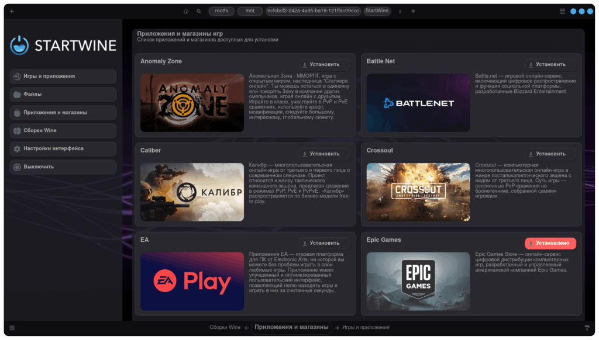Click the Epic Games Store description text
The image size is (599, 340).
[522, 262]
